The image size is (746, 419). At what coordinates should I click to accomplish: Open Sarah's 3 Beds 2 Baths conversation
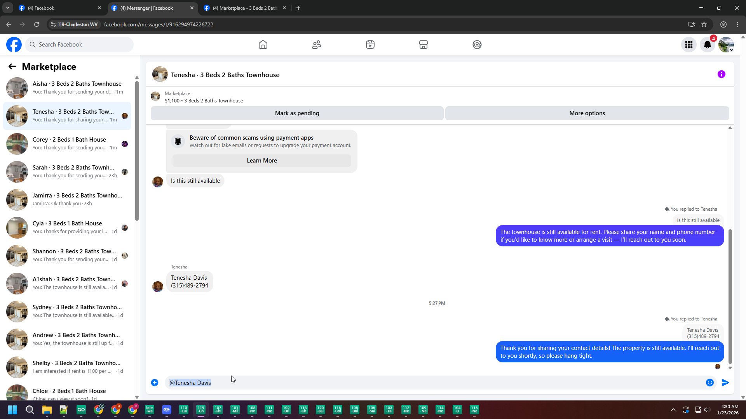(x=67, y=171)
